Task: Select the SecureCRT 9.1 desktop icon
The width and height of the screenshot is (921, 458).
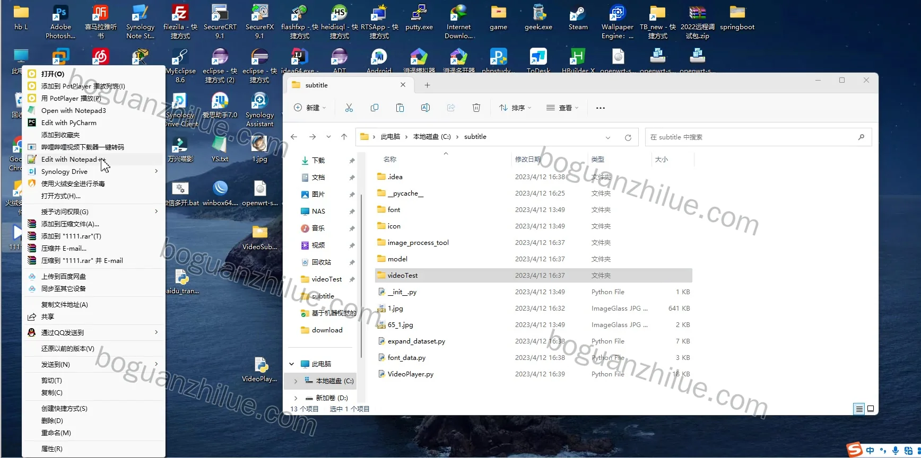Action: [220, 22]
